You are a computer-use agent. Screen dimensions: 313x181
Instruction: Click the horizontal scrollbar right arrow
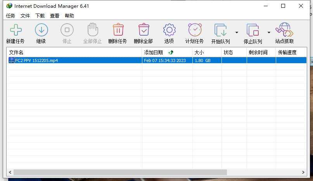click(x=303, y=172)
